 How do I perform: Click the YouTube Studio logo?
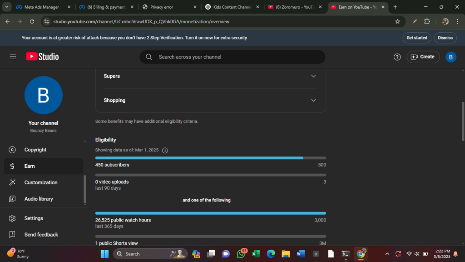42,57
